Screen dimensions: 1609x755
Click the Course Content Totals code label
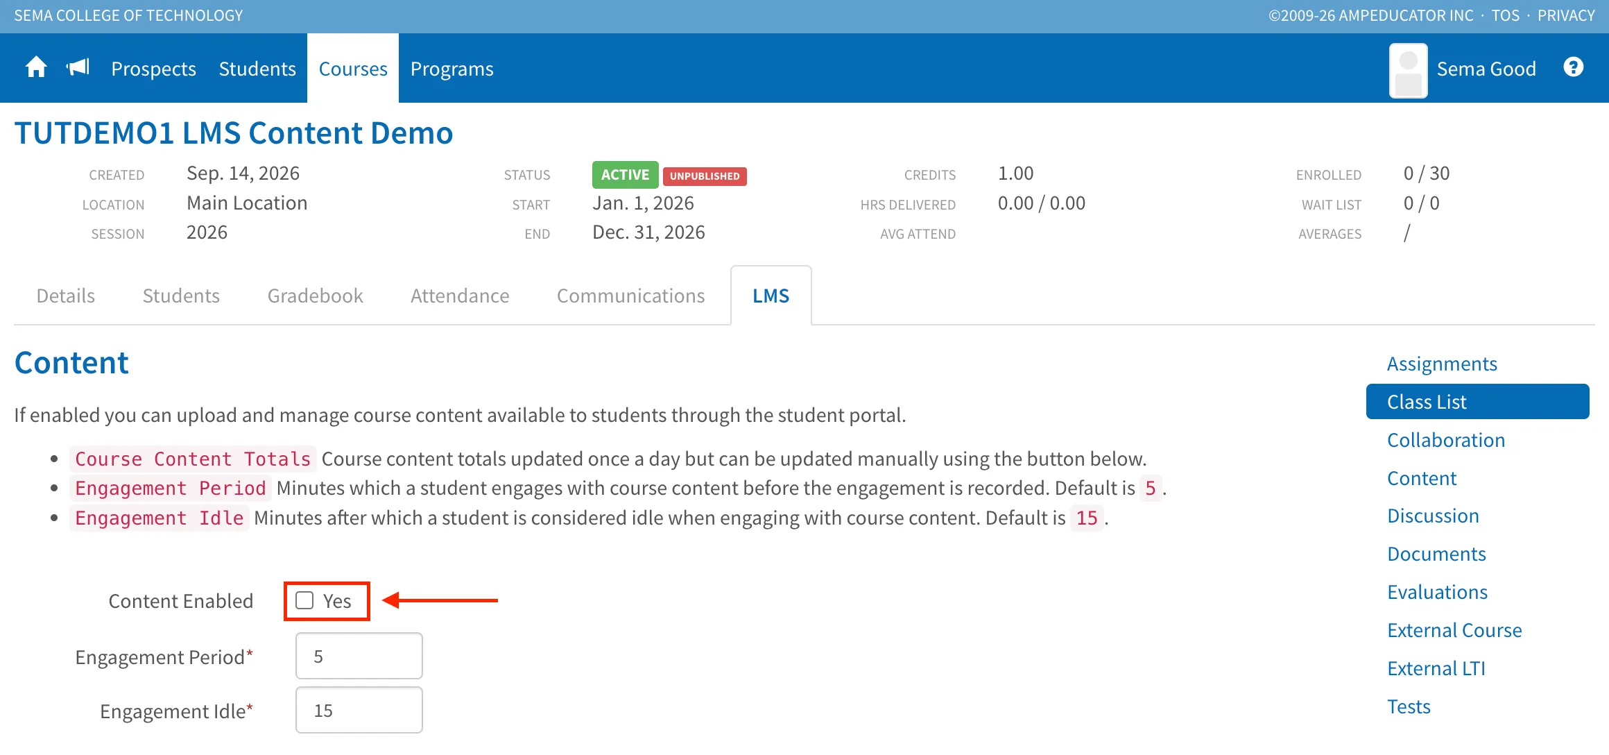click(x=193, y=459)
